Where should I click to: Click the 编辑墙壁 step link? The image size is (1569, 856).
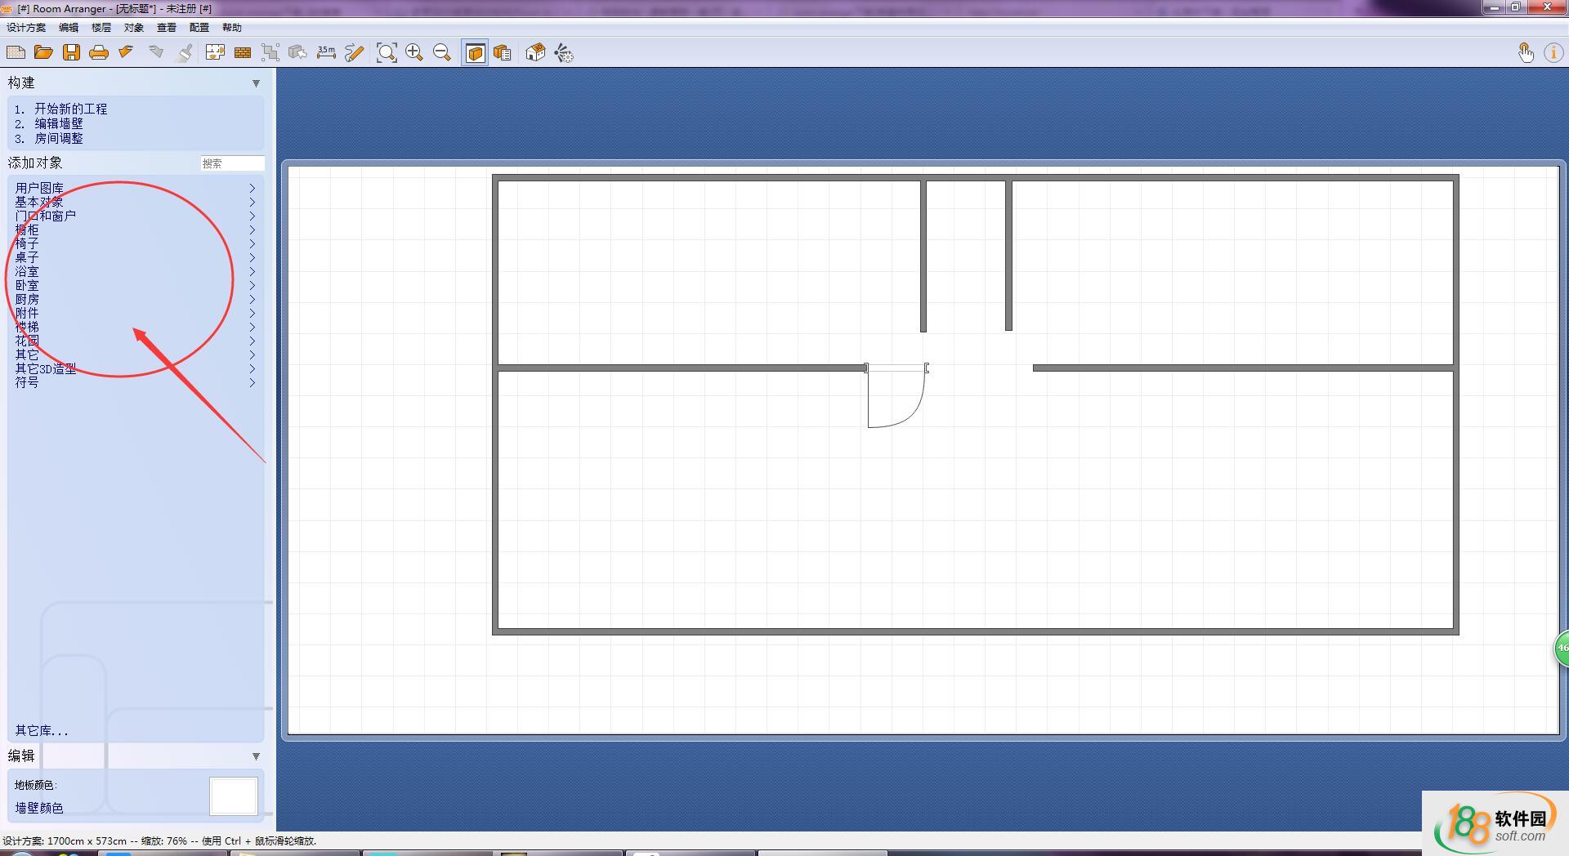pos(58,124)
